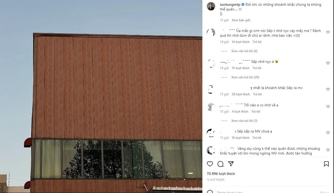Like the post with the heart icon
This screenshot has width=334, height=193.
coord(210,164)
